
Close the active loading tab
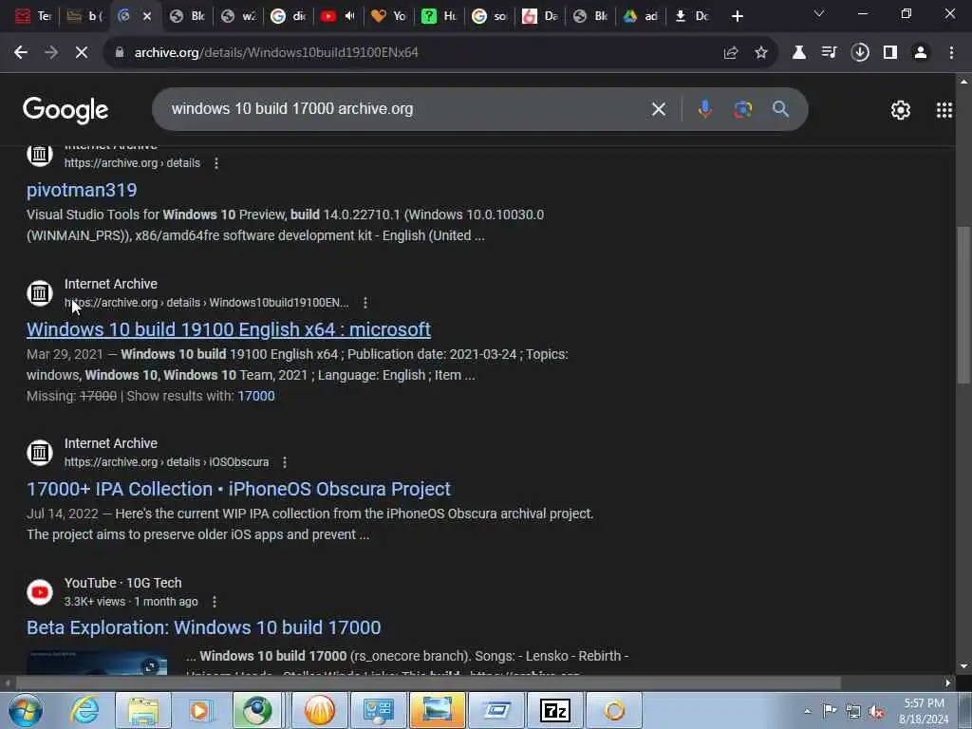[147, 16]
